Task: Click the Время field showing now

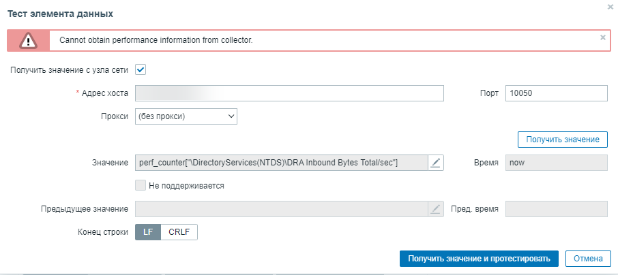Action: tap(556, 163)
